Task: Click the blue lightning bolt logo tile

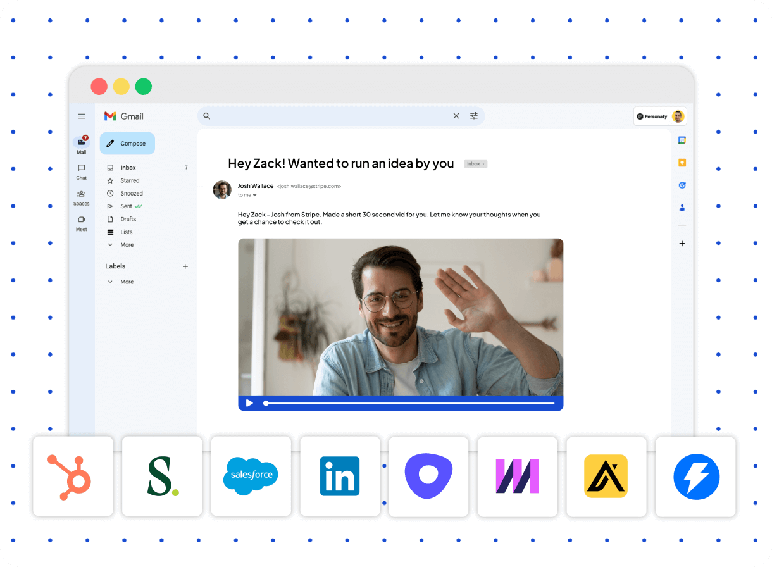Action: 695,477
